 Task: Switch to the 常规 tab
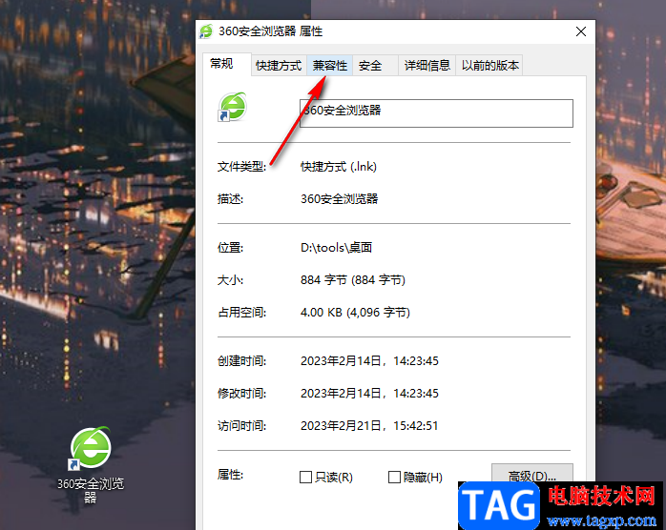click(x=226, y=64)
